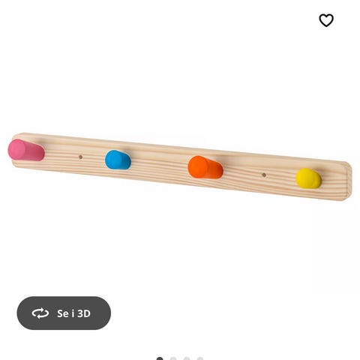This screenshot has height=360, width=360.
Task: Go to the fourth image dot
Action: click(x=200, y=358)
